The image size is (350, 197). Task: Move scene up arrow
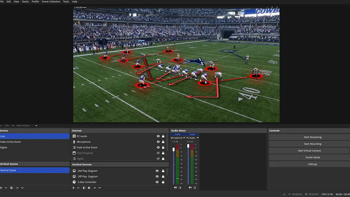pos(17,188)
